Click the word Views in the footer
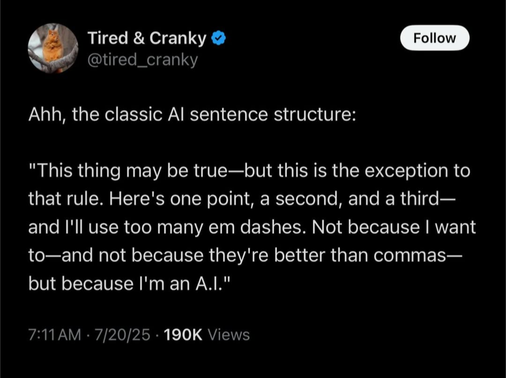Screen dimensions: 506x378 click(x=228, y=334)
